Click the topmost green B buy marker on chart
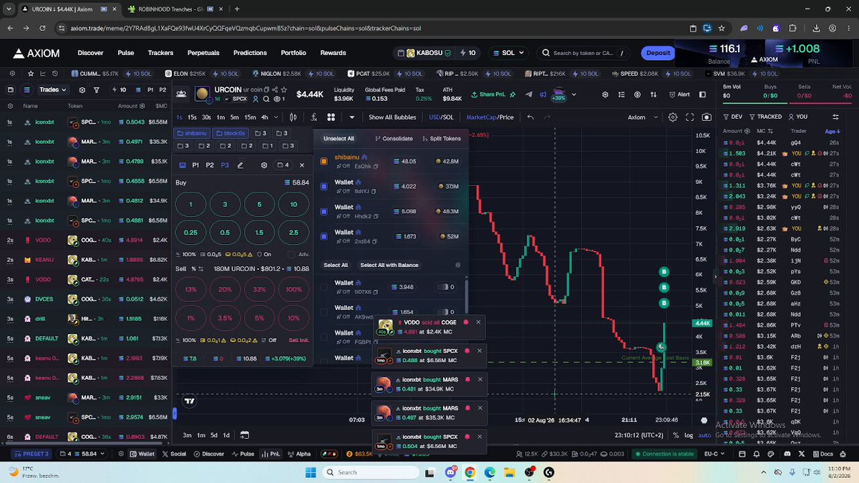The width and height of the screenshot is (859, 483). [664, 272]
